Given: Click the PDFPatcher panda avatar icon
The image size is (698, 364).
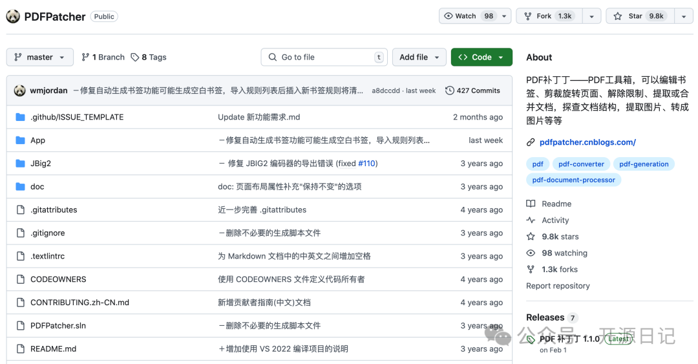Looking at the screenshot, I should [x=13, y=16].
